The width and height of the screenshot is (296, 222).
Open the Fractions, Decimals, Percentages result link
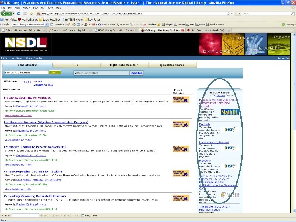(x=27, y=97)
